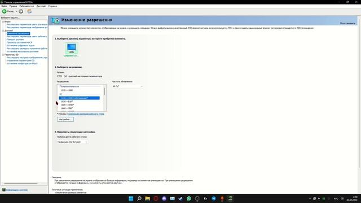Open Steam from the taskbar
This screenshot has height=203, width=361.
tap(180, 198)
